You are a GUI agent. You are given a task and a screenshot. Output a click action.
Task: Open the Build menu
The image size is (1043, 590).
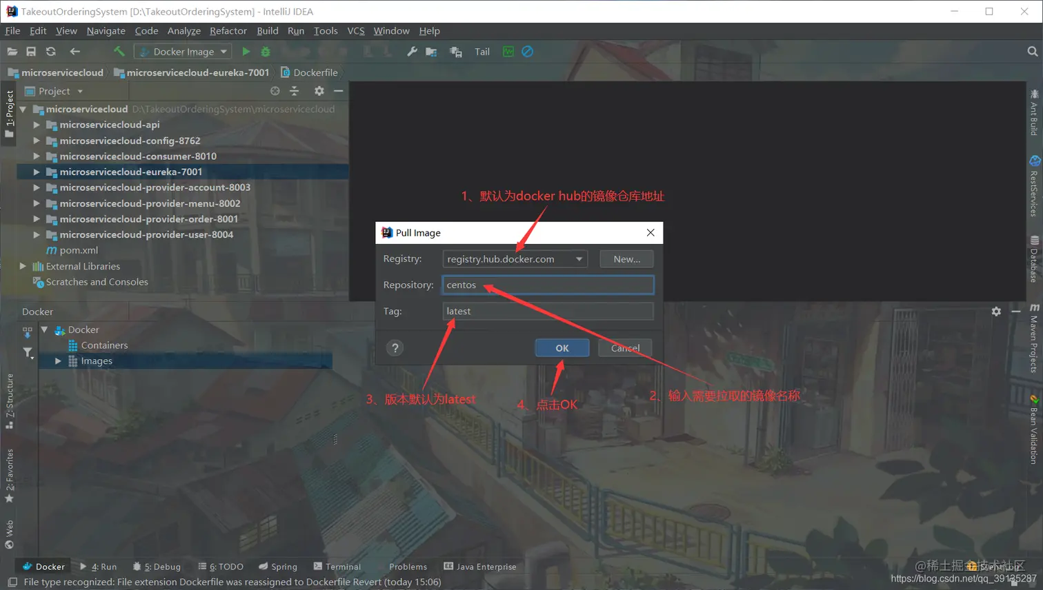(268, 31)
